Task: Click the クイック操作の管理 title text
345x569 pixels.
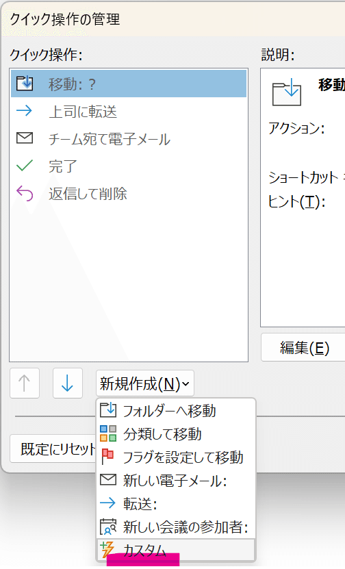Action: 64,19
